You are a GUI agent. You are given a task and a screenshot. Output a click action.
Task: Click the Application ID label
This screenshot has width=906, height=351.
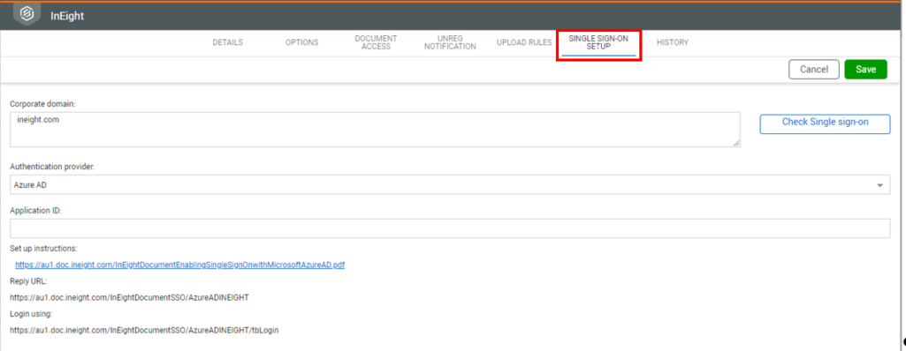point(36,211)
